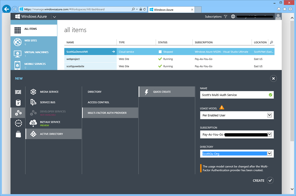Select the App Services gears icon
Image resolution: width=296 pixels, height=196 pixels.
click(18, 113)
